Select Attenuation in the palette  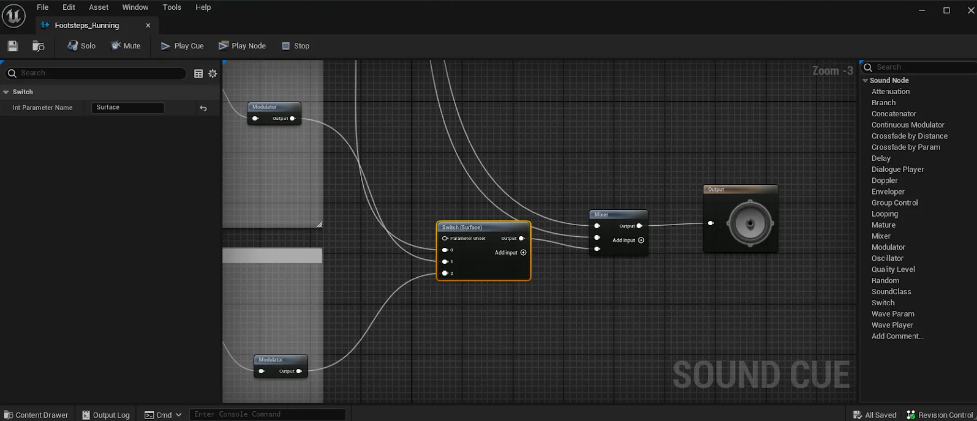coord(891,92)
